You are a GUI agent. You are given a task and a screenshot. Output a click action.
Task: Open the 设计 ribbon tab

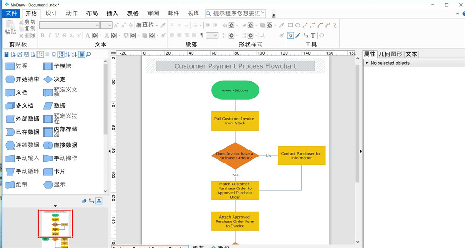click(x=51, y=13)
